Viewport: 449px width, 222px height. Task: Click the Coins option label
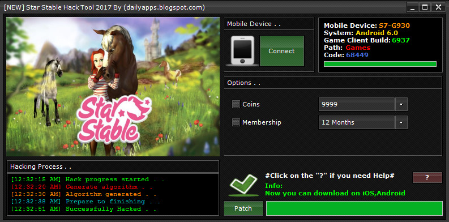coord(251,104)
